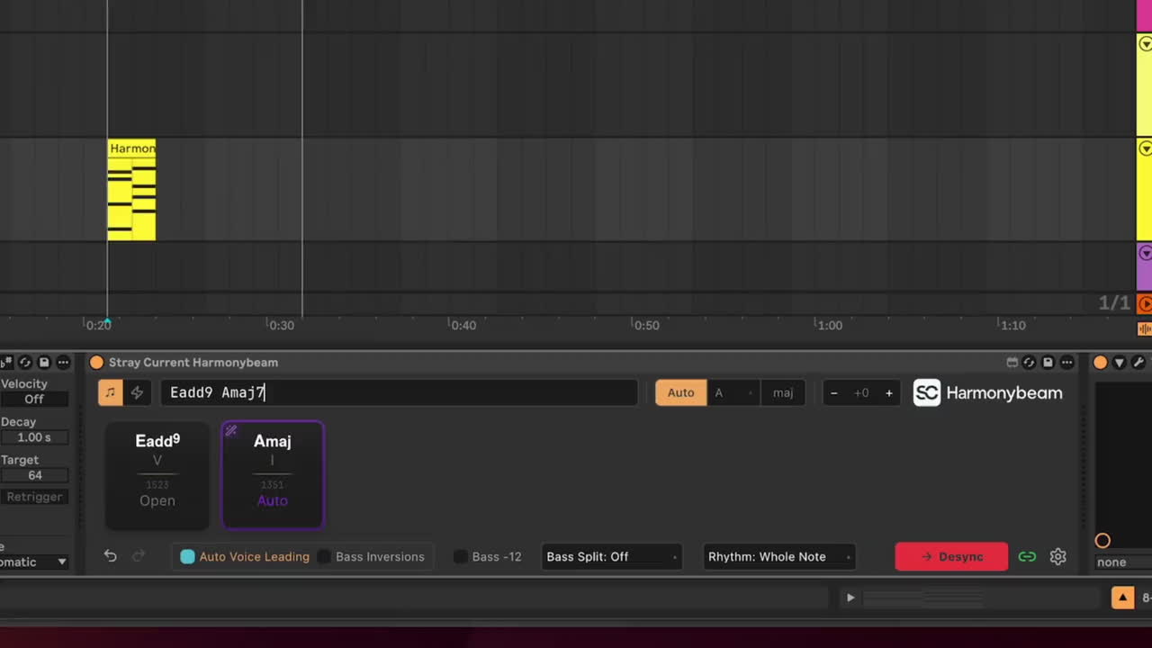
Task: Toggle the green link icon
Action: (x=1027, y=556)
